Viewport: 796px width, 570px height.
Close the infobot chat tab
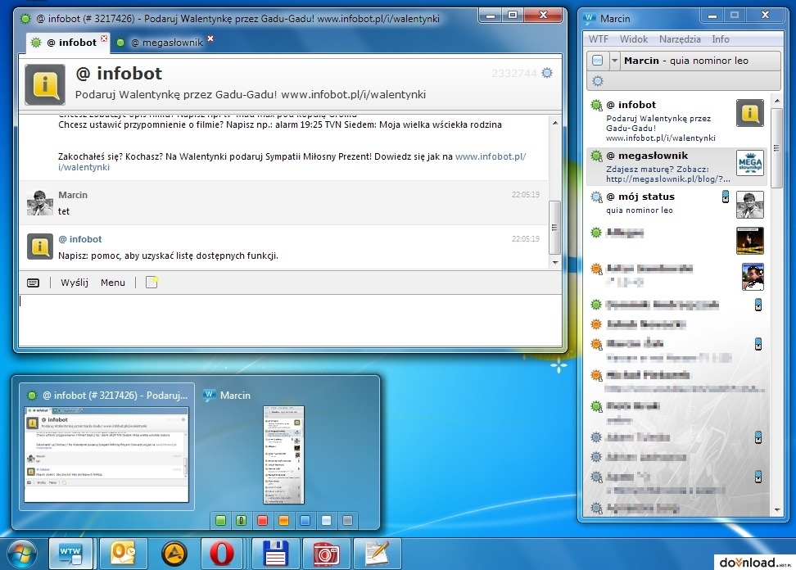click(104, 38)
